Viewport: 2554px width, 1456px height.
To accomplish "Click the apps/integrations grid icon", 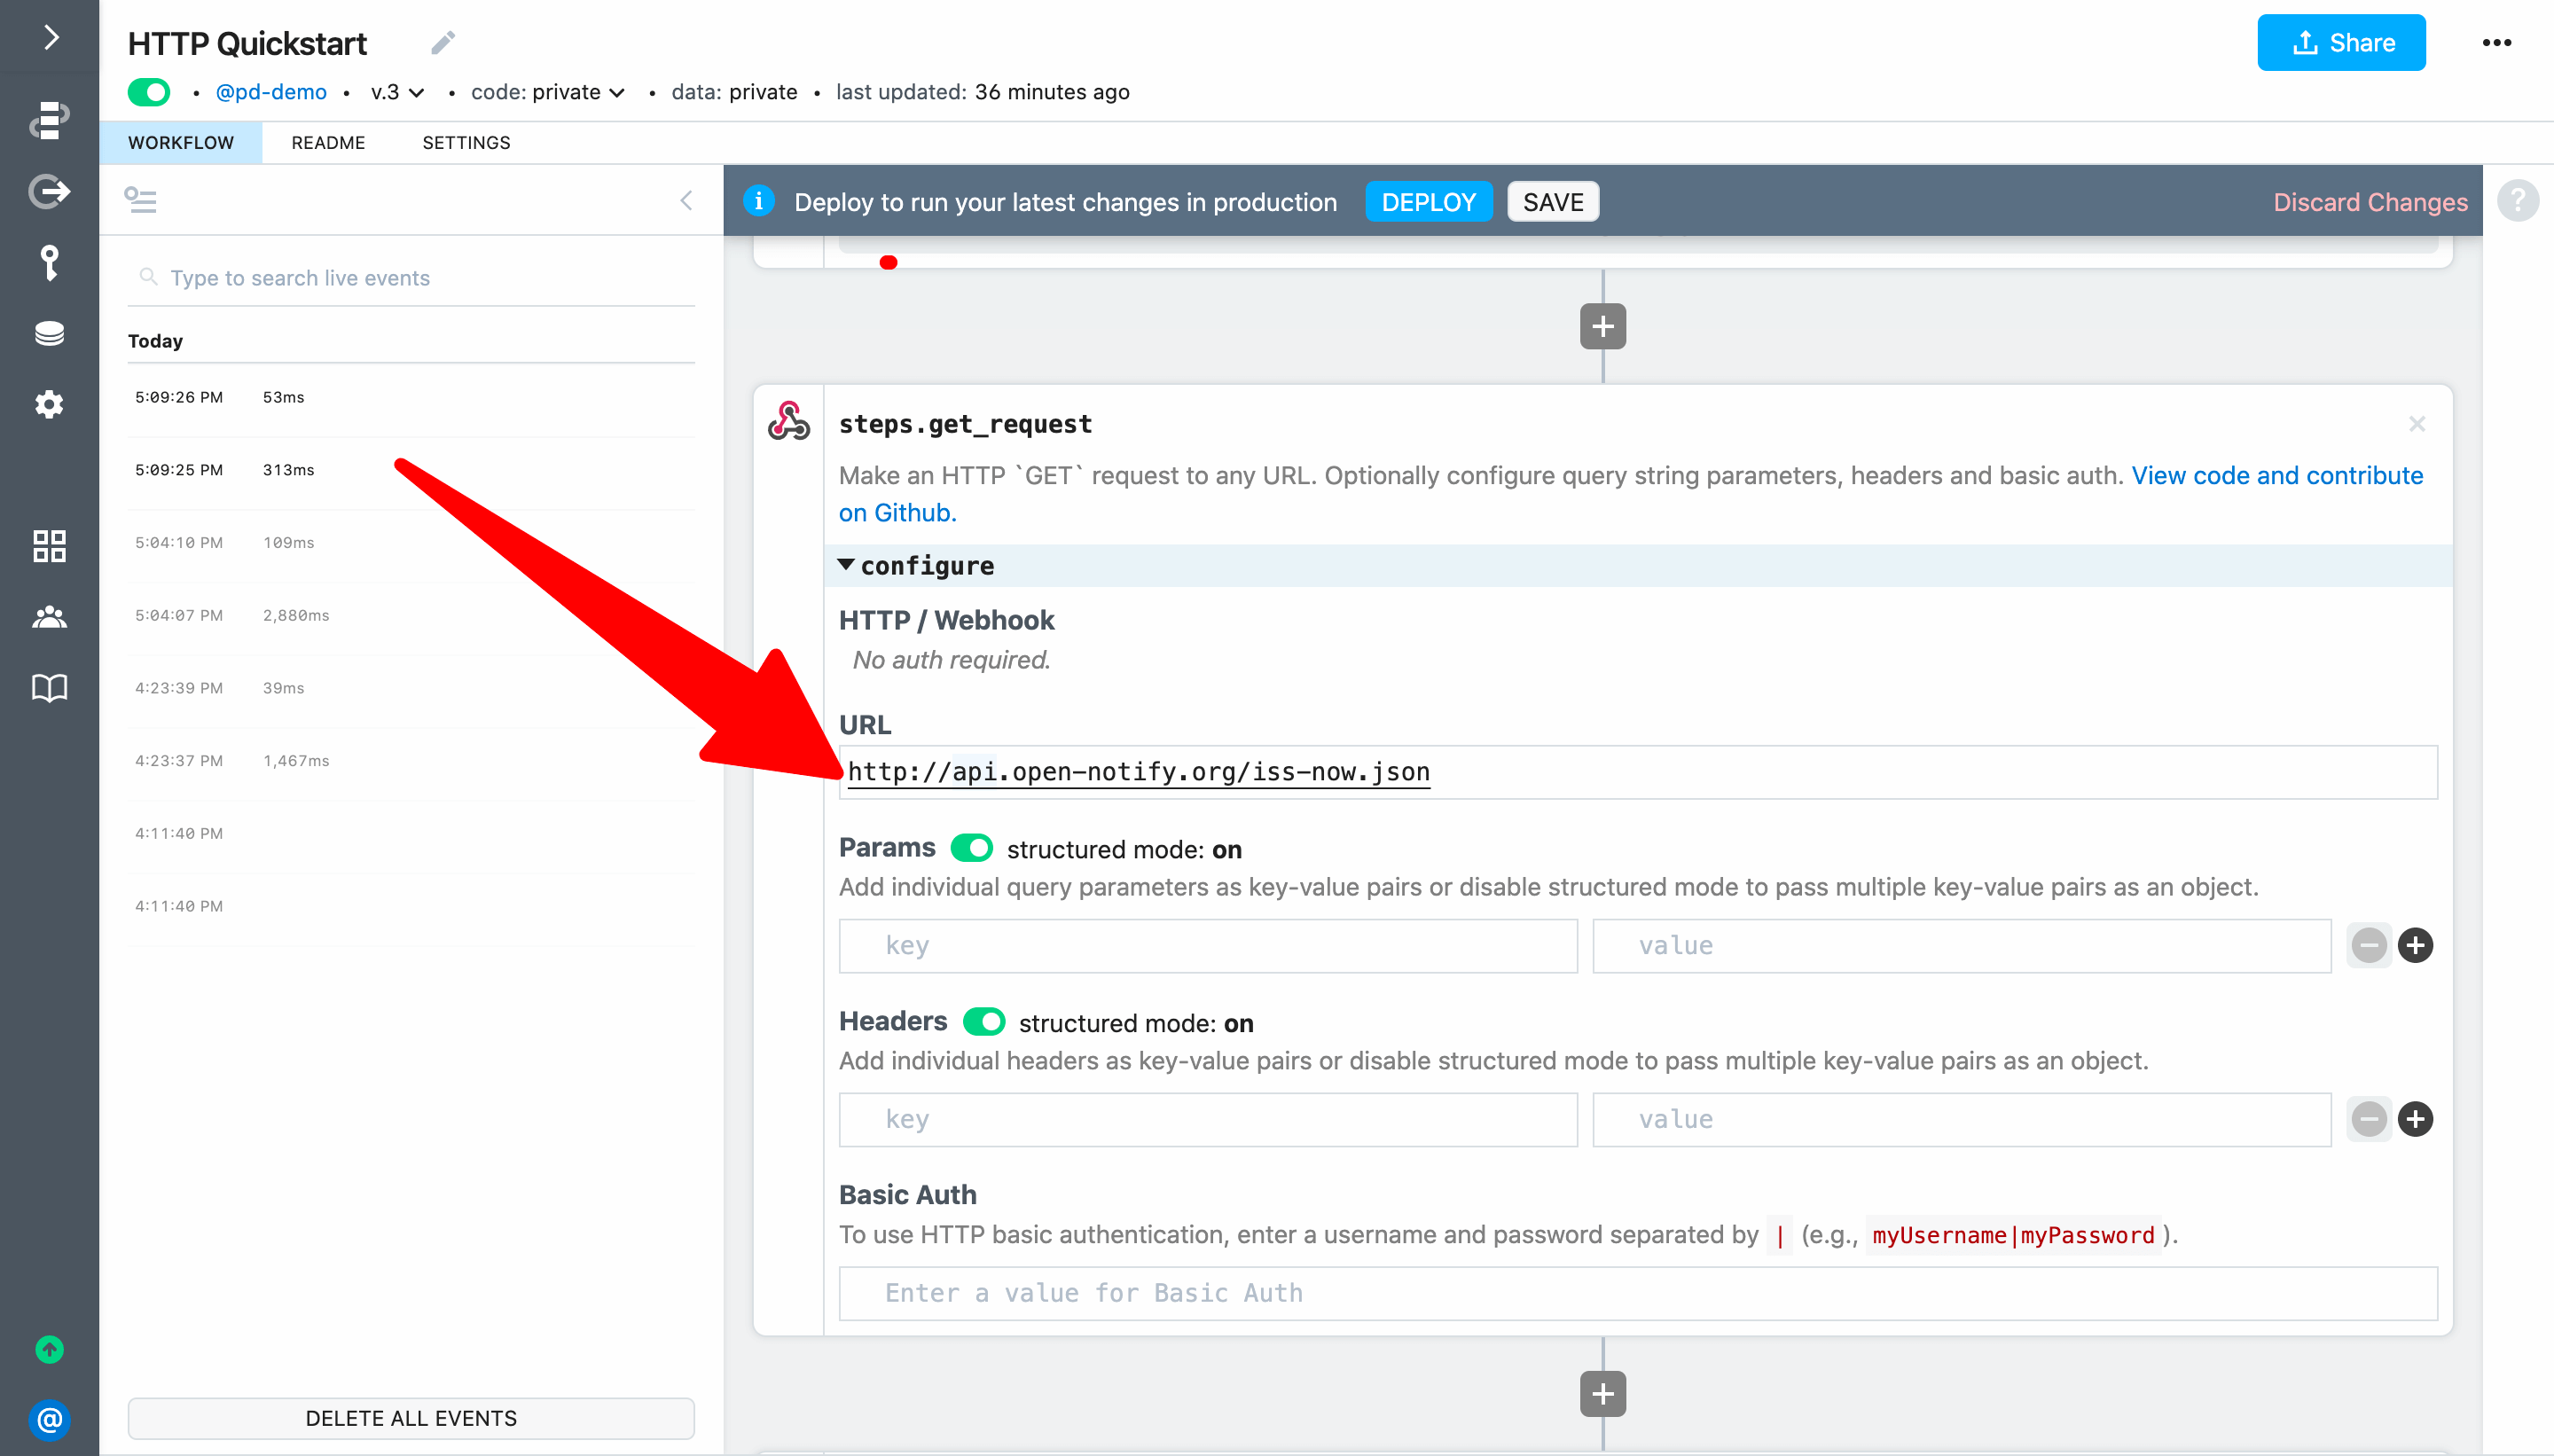I will tap(49, 545).
